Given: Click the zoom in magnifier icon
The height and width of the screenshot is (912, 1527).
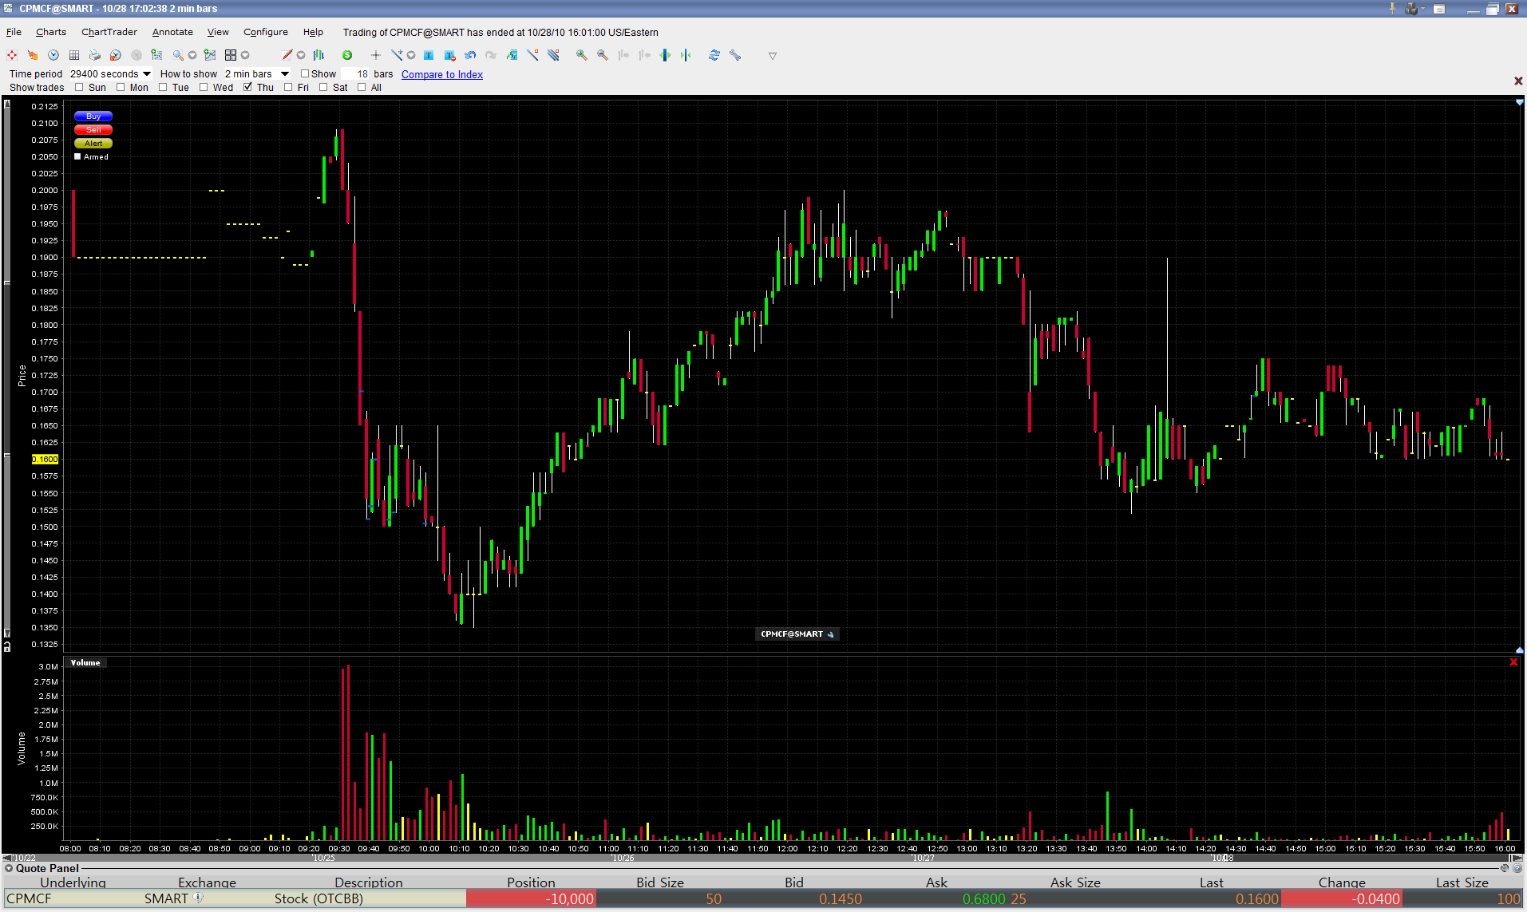Looking at the screenshot, I should coord(581,55).
